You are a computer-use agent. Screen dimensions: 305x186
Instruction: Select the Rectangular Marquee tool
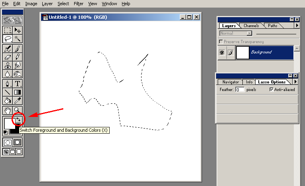pyautogui.click(x=8, y=30)
